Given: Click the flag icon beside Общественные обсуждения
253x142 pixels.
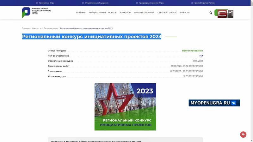Looking at the screenshot, I should (x=83, y=3).
